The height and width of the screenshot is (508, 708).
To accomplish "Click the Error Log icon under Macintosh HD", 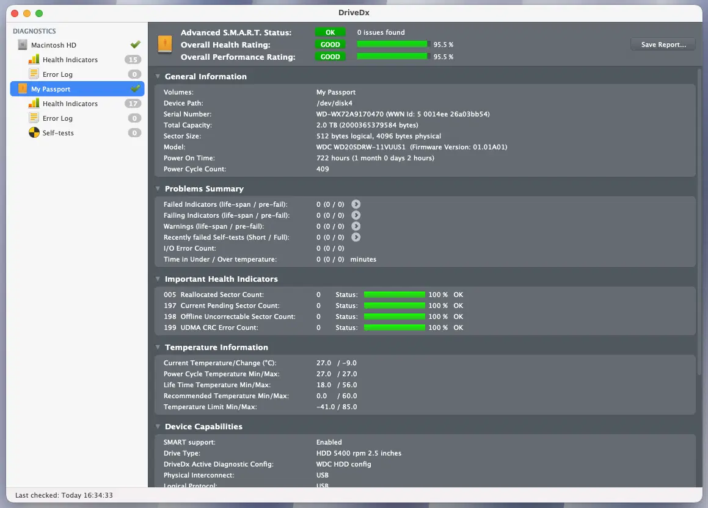I will (x=34, y=73).
